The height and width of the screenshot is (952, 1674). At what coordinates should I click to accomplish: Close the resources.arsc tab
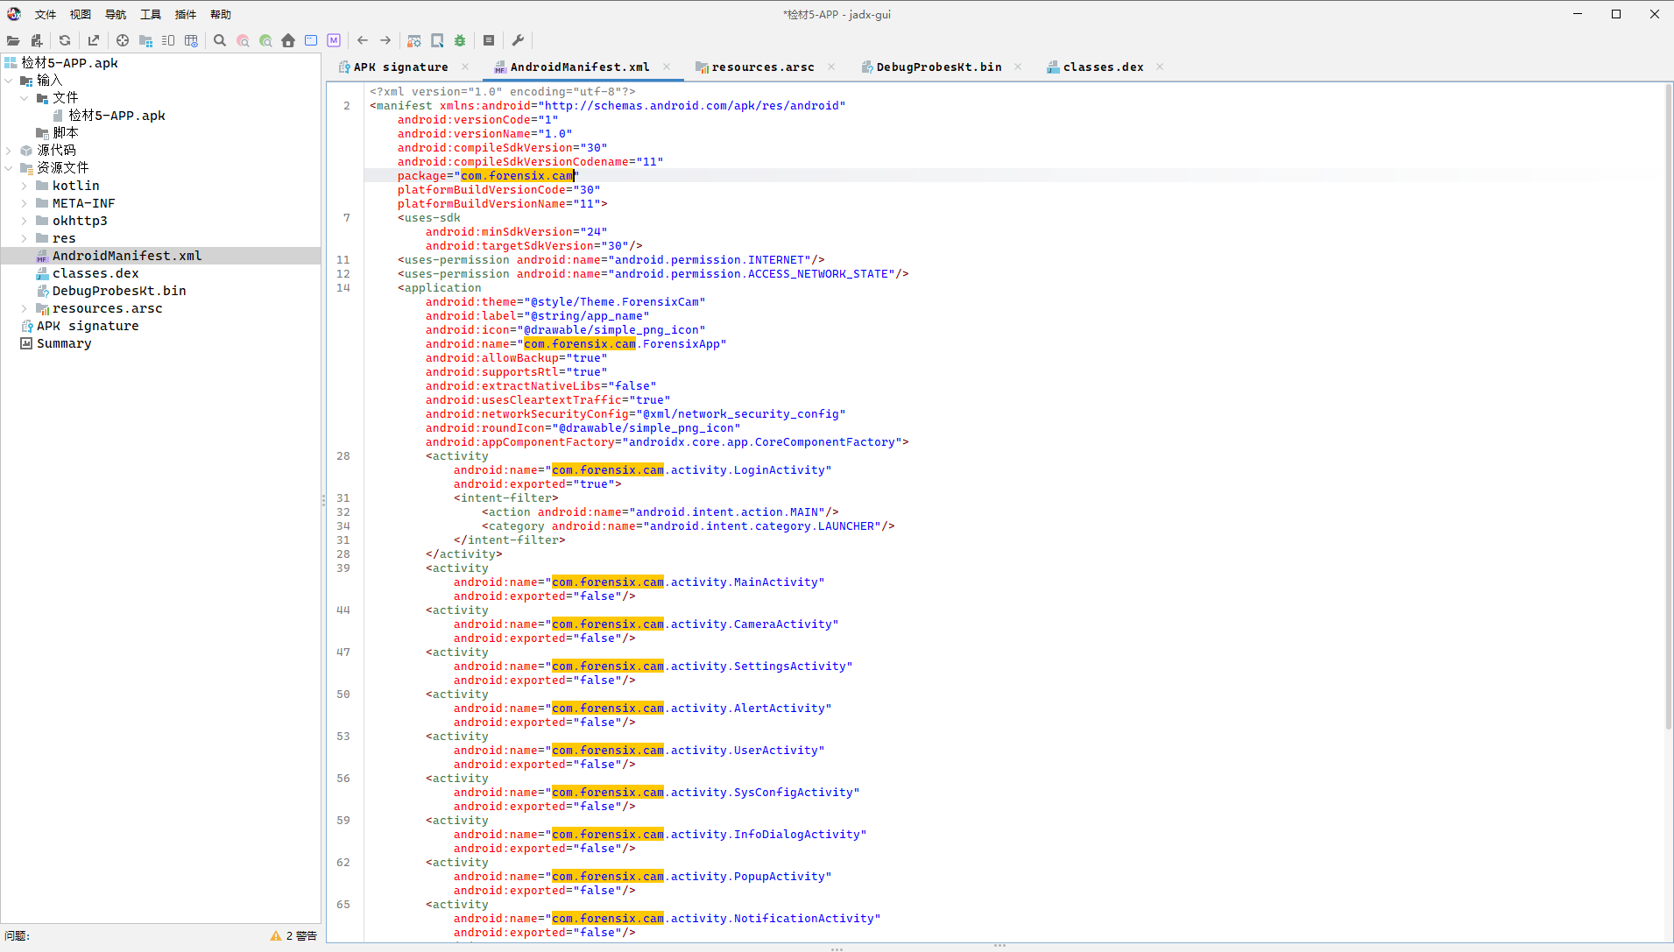(x=831, y=67)
